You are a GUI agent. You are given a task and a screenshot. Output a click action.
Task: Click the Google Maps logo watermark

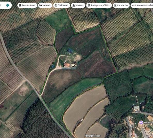point(93,136)
